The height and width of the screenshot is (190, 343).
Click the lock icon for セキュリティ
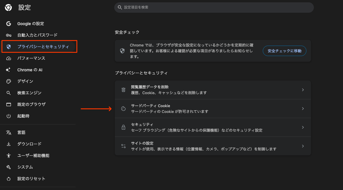point(123,127)
